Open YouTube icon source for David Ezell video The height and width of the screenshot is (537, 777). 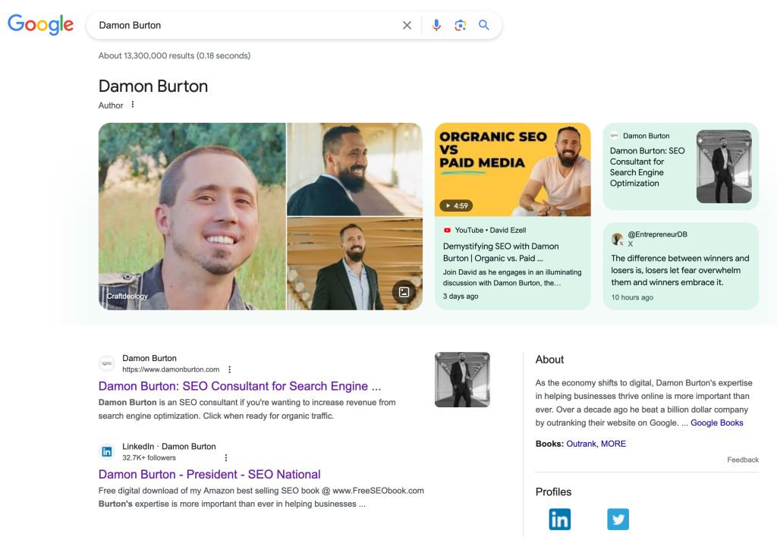[x=447, y=231]
